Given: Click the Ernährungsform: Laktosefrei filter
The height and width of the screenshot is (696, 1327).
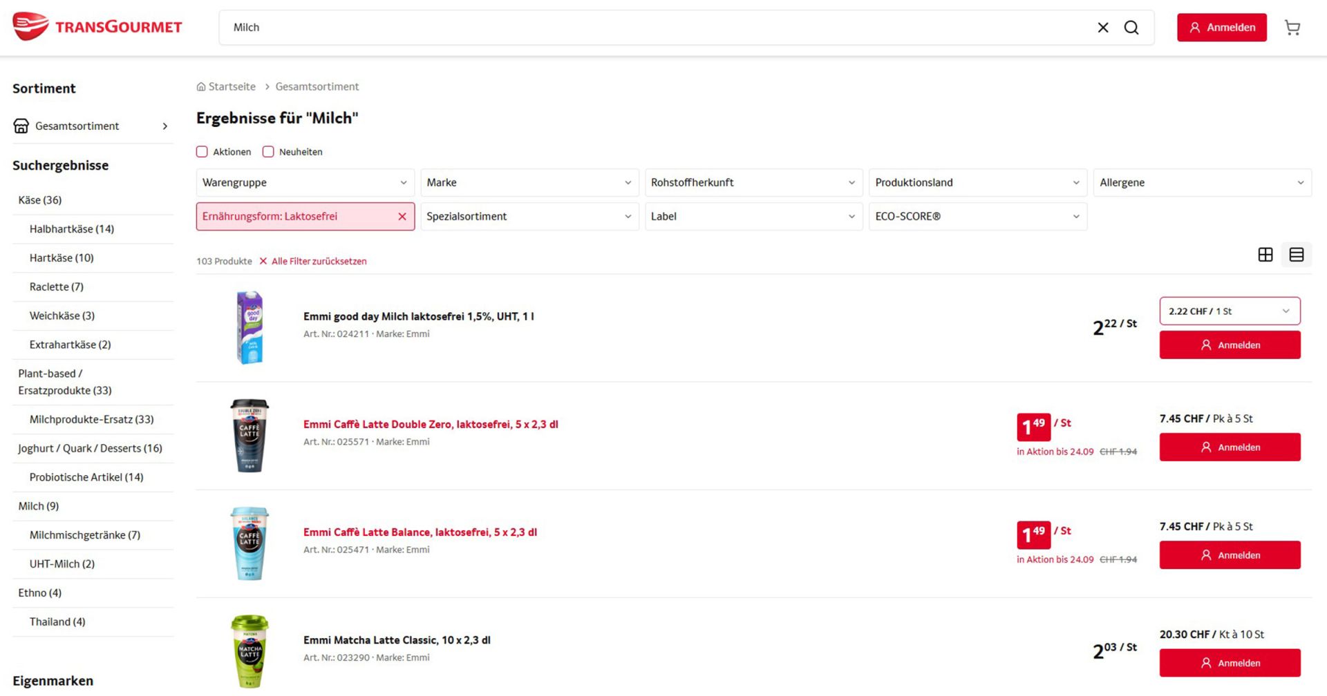Looking at the screenshot, I should pyautogui.click(x=305, y=217).
